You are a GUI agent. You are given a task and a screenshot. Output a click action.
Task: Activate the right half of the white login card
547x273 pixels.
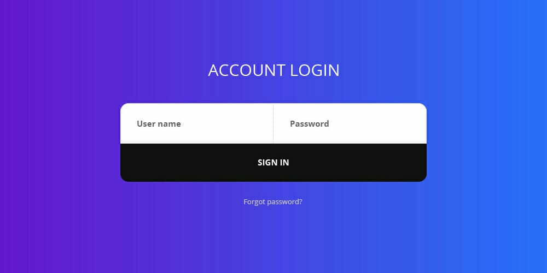[350, 123]
